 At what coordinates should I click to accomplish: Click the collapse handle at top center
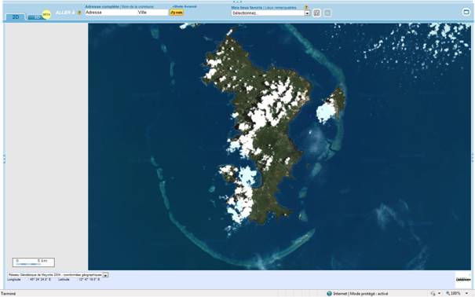click(237, 2)
